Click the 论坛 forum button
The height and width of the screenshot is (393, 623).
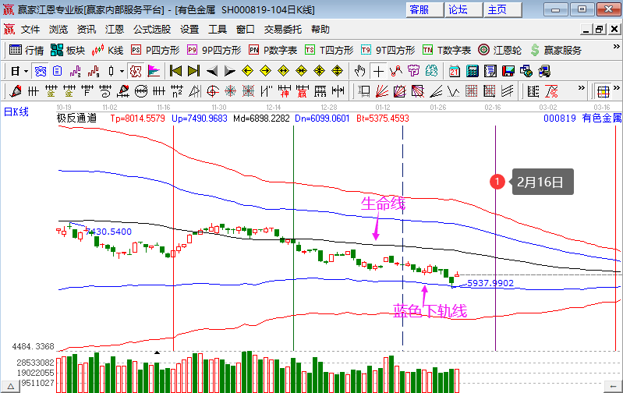pos(464,10)
